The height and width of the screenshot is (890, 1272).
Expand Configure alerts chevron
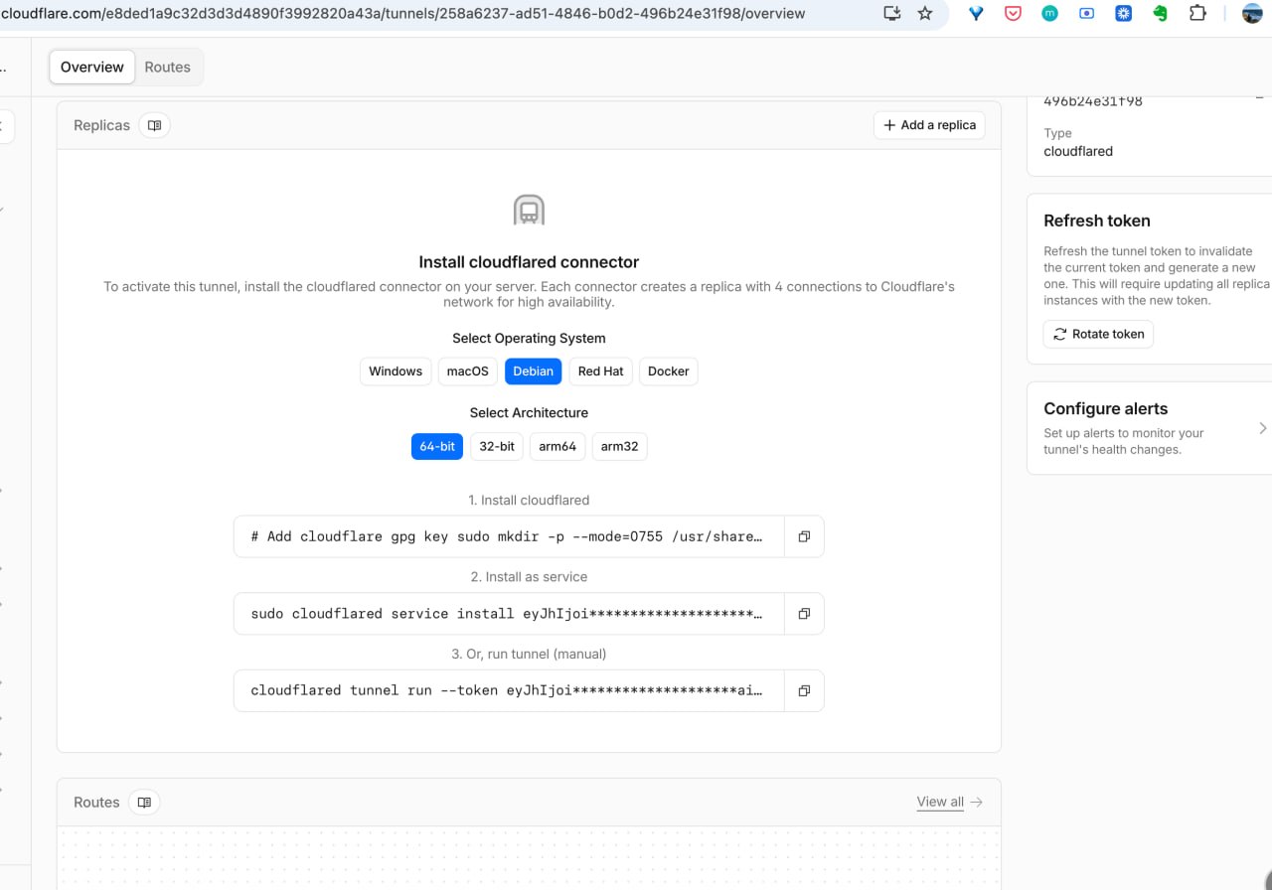coord(1263,428)
